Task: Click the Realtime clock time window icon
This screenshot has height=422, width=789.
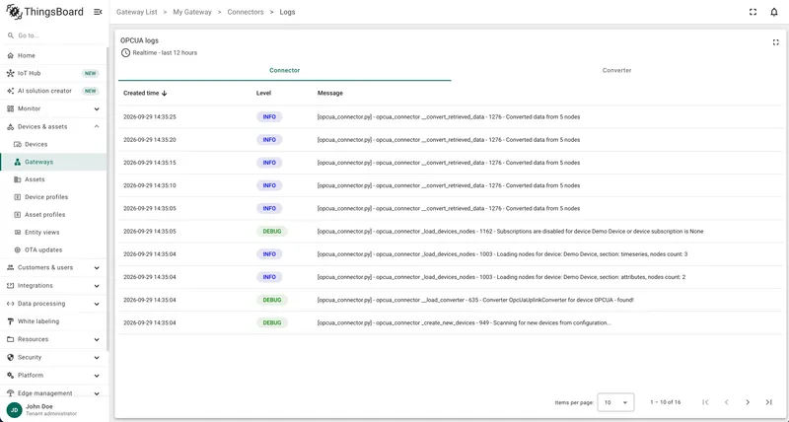Action: [125, 53]
